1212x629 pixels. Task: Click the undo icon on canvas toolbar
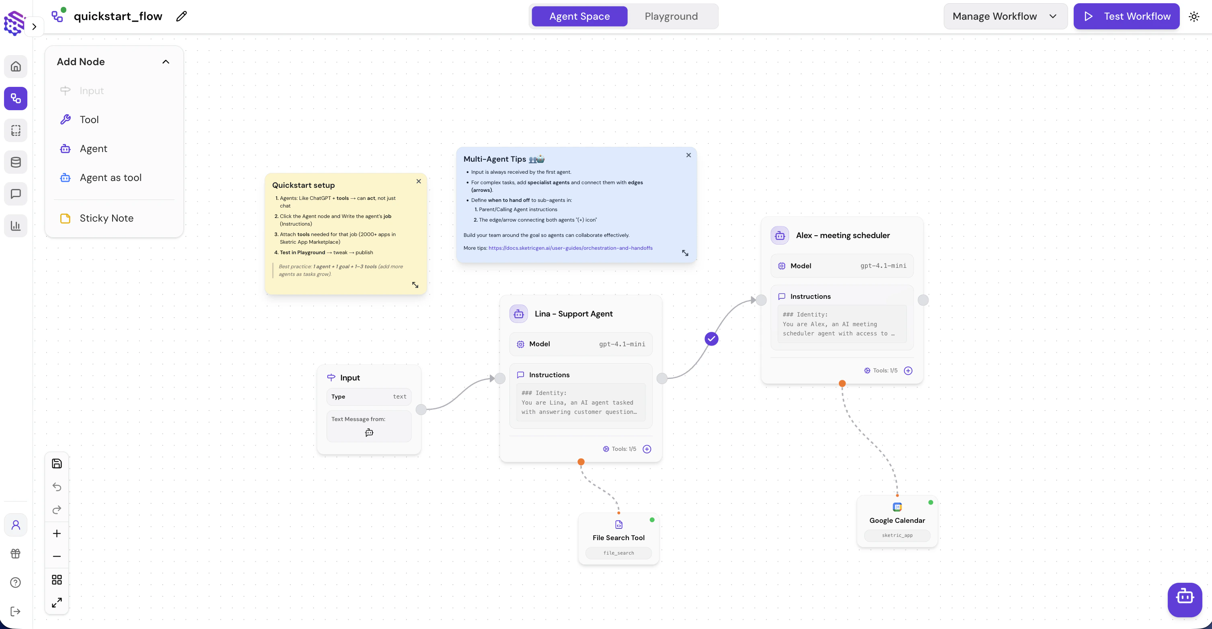[x=56, y=487]
